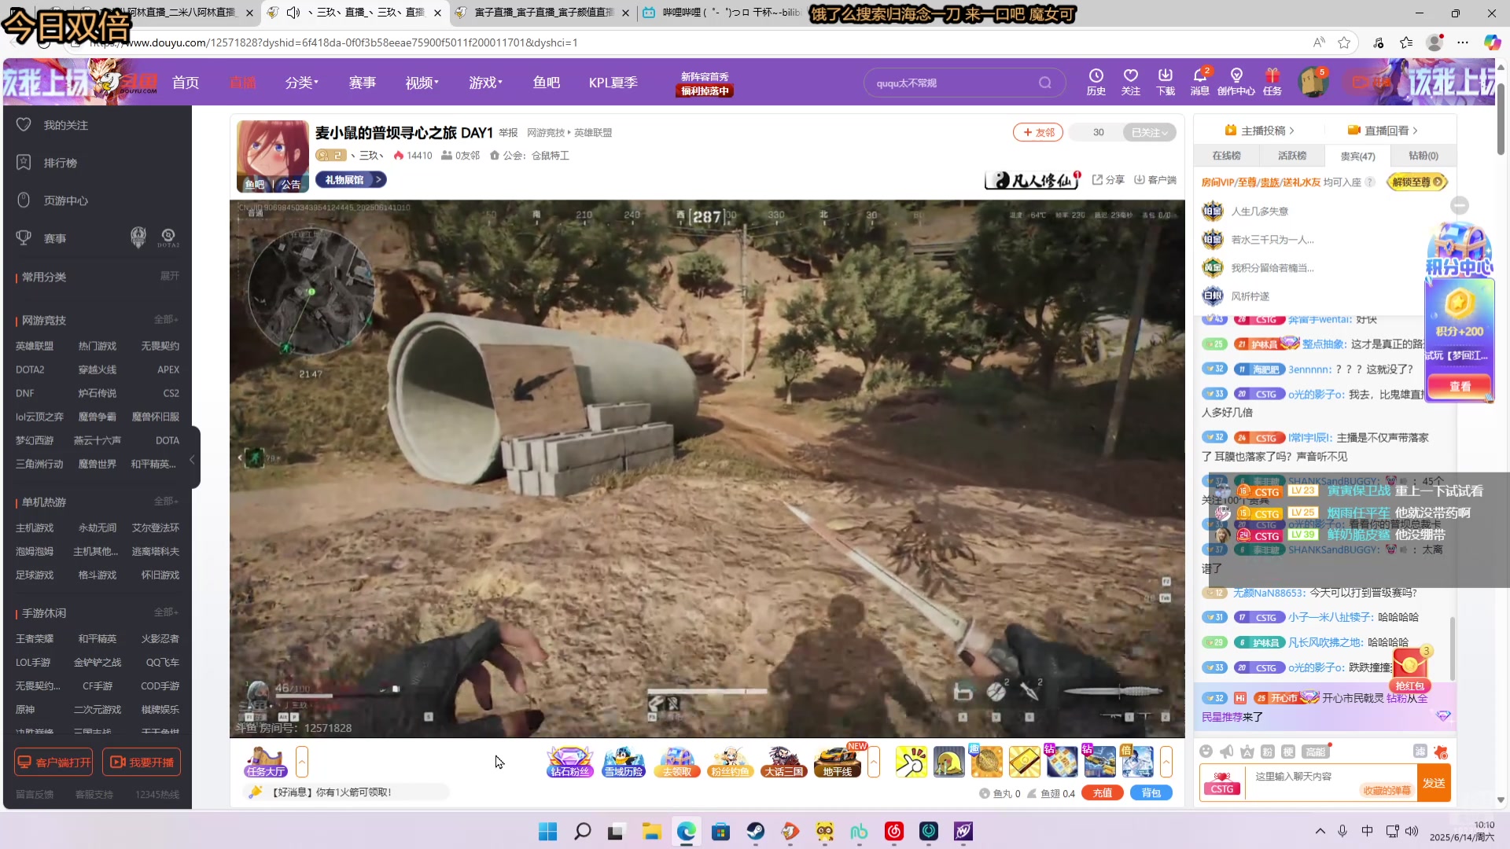Image resolution: width=1510 pixels, height=849 pixels.
Task: Open the 去领取 treasure chest icon
Action: tap(677, 761)
